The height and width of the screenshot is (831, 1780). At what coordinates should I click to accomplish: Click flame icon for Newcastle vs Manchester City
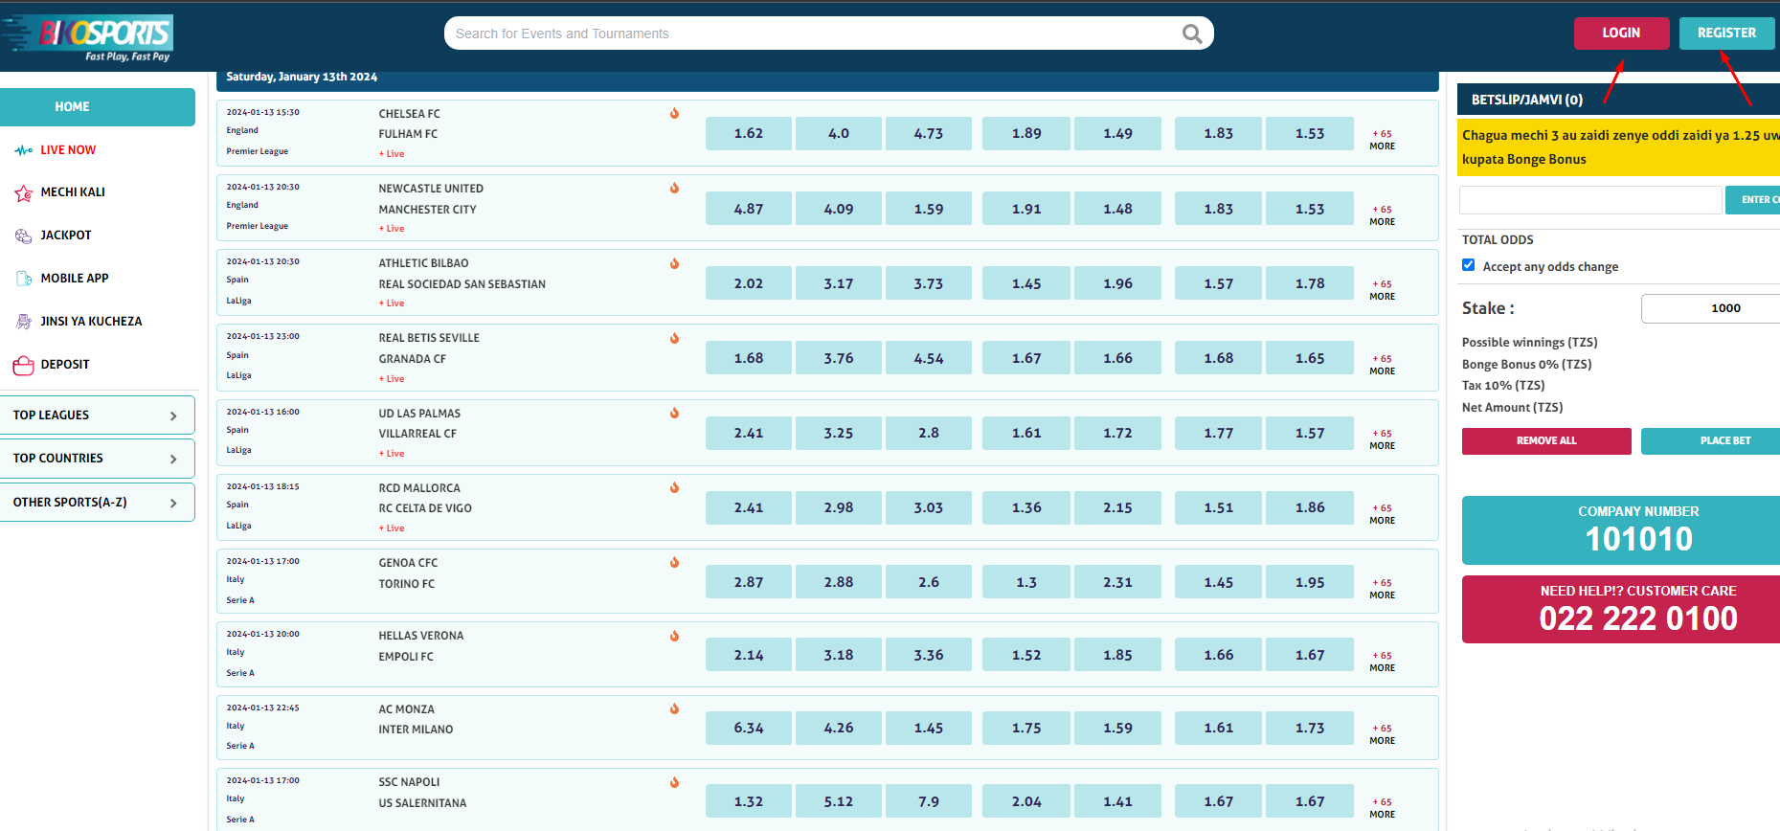[674, 188]
